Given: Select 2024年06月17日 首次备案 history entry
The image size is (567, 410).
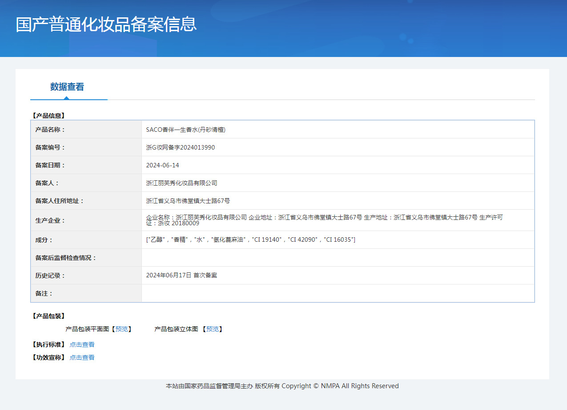Looking at the screenshot, I should [x=182, y=276].
